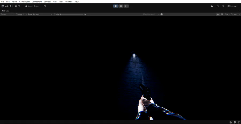Open the Jobs menu

55,2
